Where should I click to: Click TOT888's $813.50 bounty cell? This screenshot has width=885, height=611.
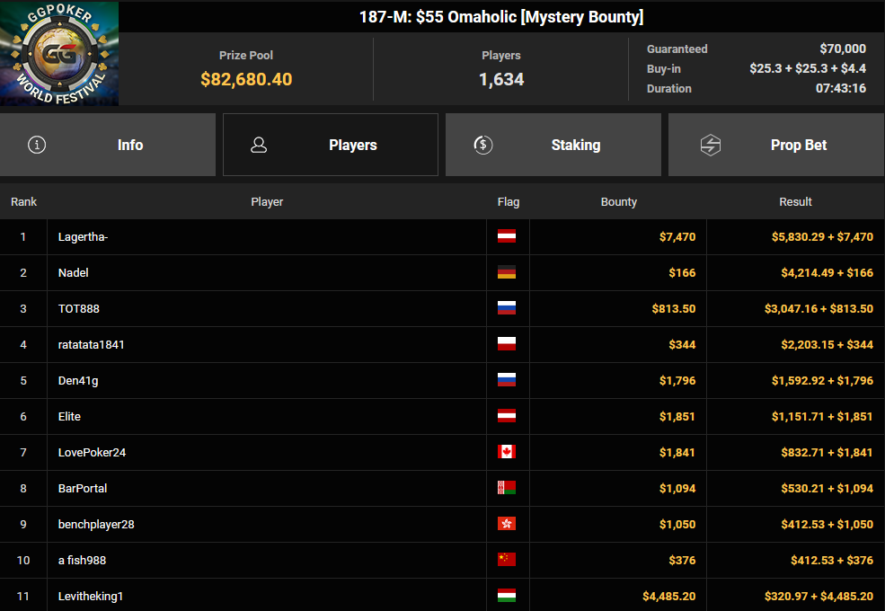tap(618, 308)
